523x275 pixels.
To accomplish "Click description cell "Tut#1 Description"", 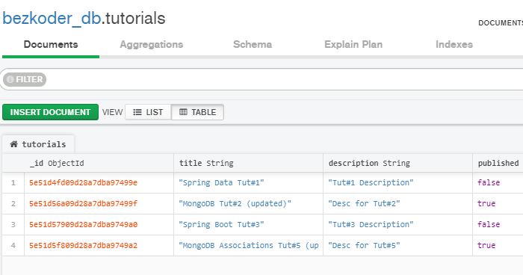I will (398, 183).
